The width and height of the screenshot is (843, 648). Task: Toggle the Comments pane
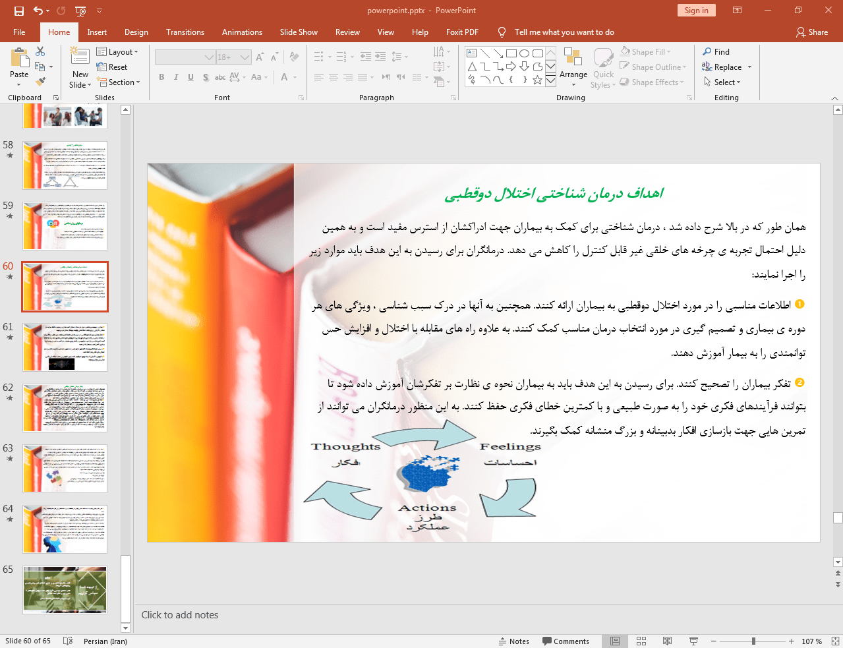(566, 641)
